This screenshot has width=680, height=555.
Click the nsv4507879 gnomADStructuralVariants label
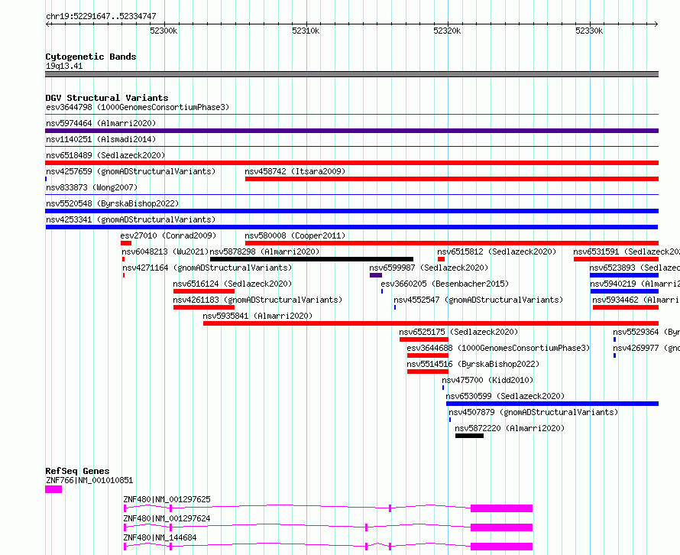pos(533,412)
